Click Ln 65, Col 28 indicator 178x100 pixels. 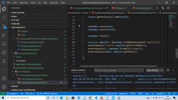[x=111, y=94]
